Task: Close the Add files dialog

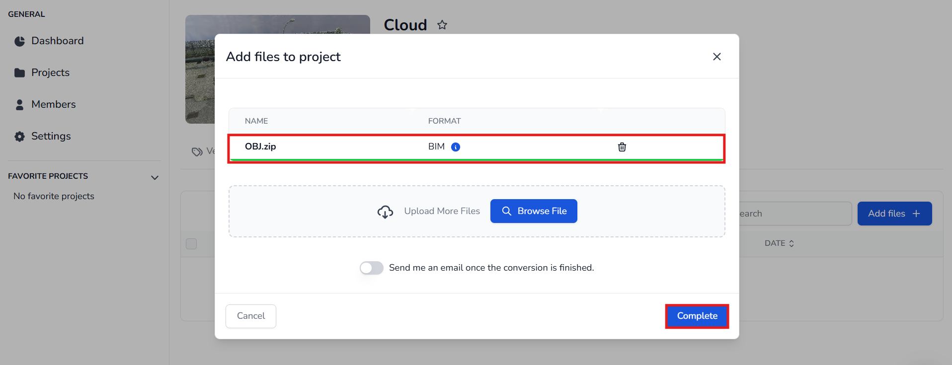Action: 716,57
